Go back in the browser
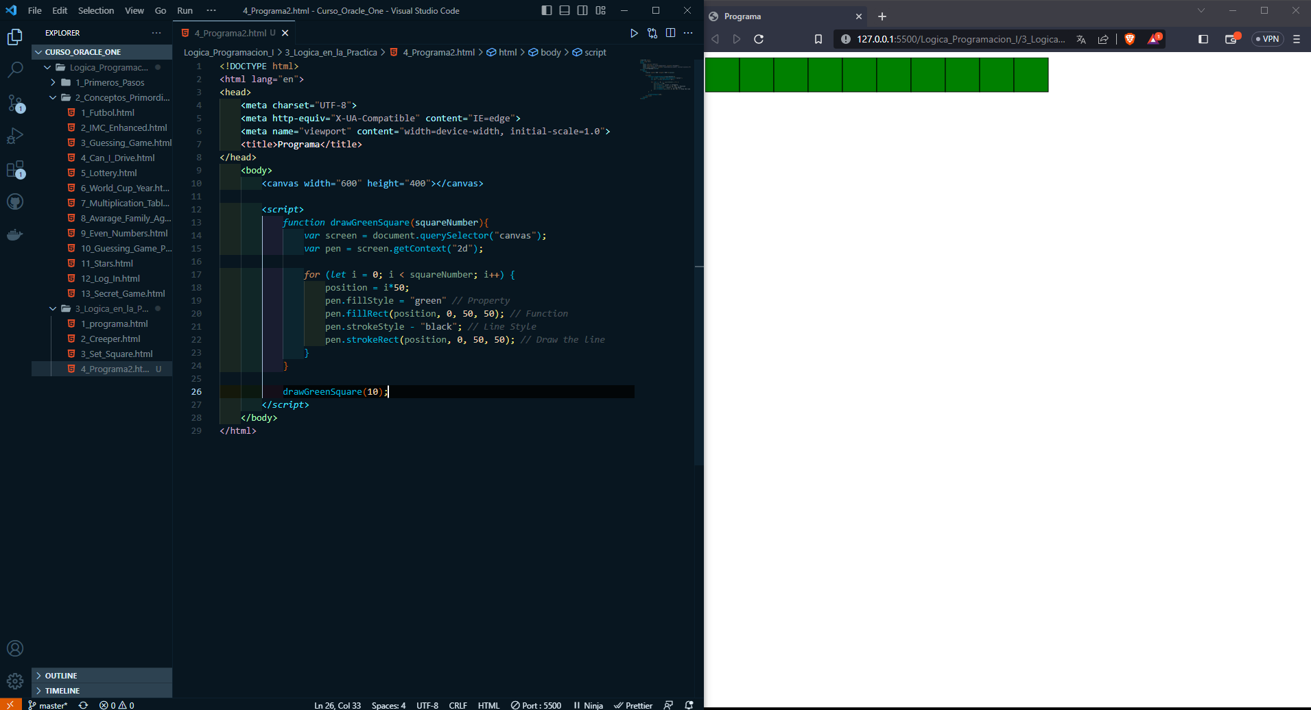Screen dimensions: 1311x710 [x=716, y=39]
